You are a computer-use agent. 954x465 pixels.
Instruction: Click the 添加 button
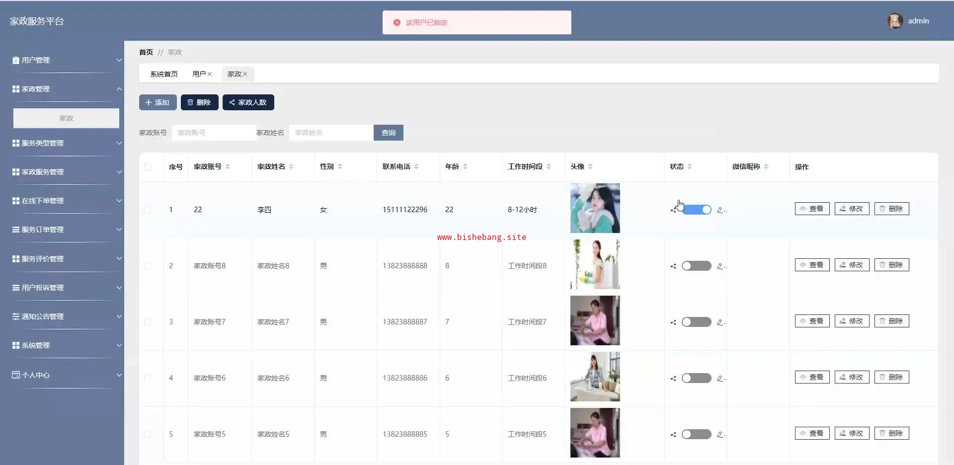coord(158,102)
